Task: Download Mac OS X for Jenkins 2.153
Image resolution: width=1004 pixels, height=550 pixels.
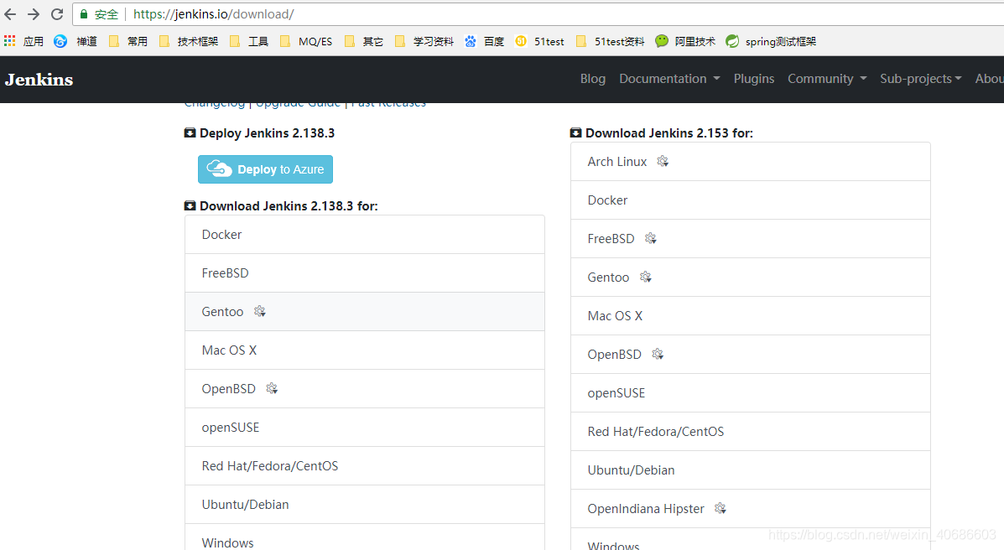Action: click(751, 315)
